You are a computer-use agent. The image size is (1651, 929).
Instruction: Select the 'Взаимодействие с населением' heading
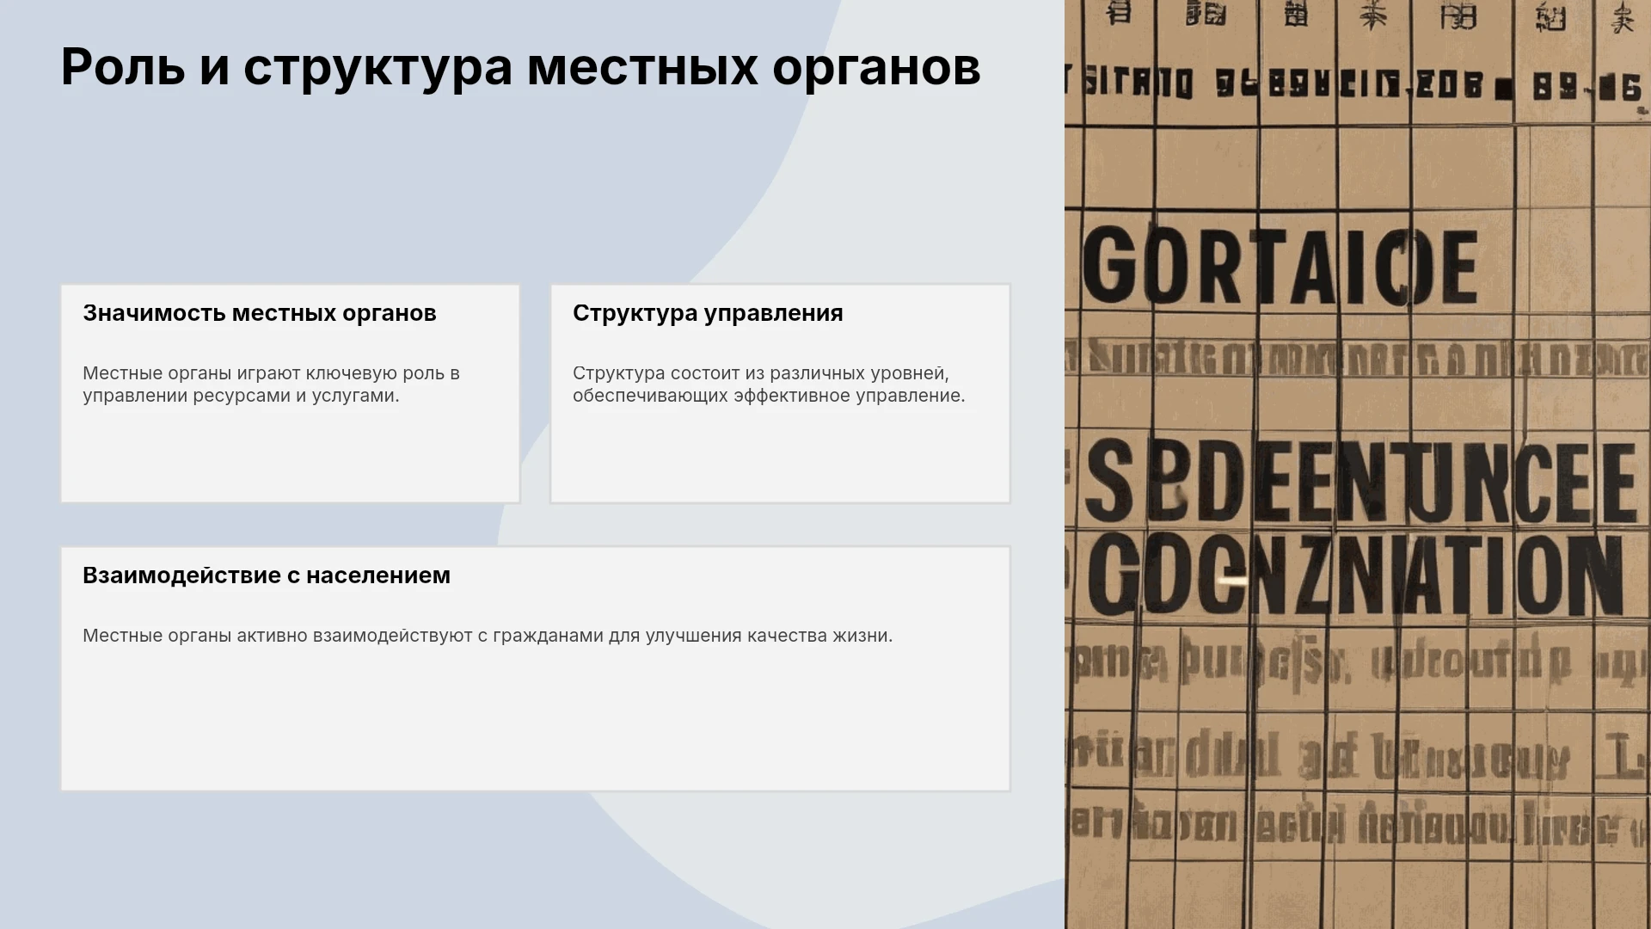point(267,575)
